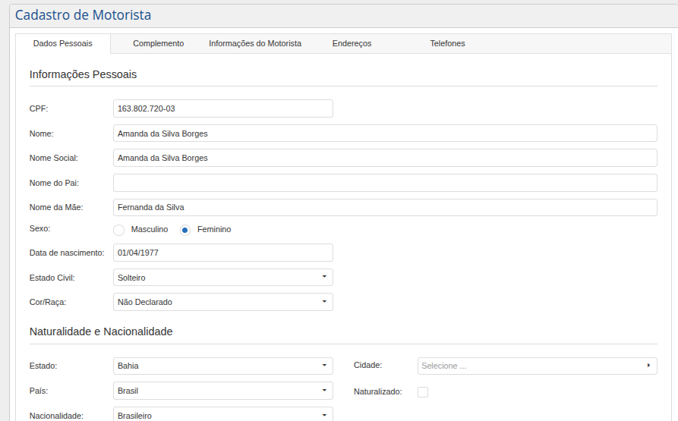Focus the Nome Social field
Screen dimensions: 678x421
(384, 158)
